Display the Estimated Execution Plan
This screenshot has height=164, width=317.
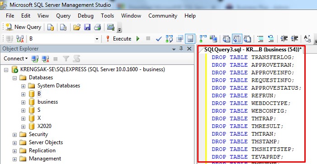pyautogui.click(x=169, y=39)
